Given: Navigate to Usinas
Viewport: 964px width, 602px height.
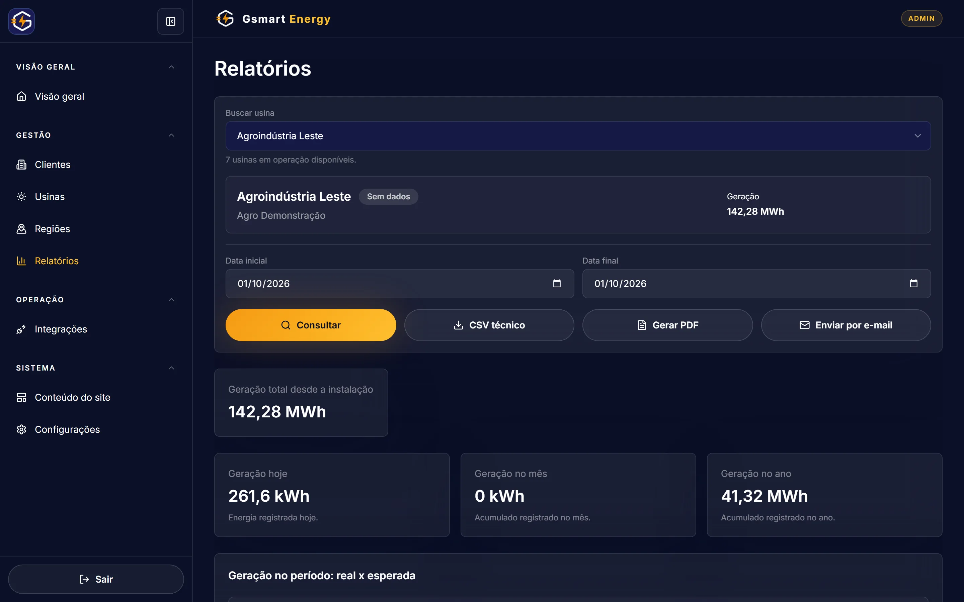Looking at the screenshot, I should pyautogui.click(x=96, y=197).
